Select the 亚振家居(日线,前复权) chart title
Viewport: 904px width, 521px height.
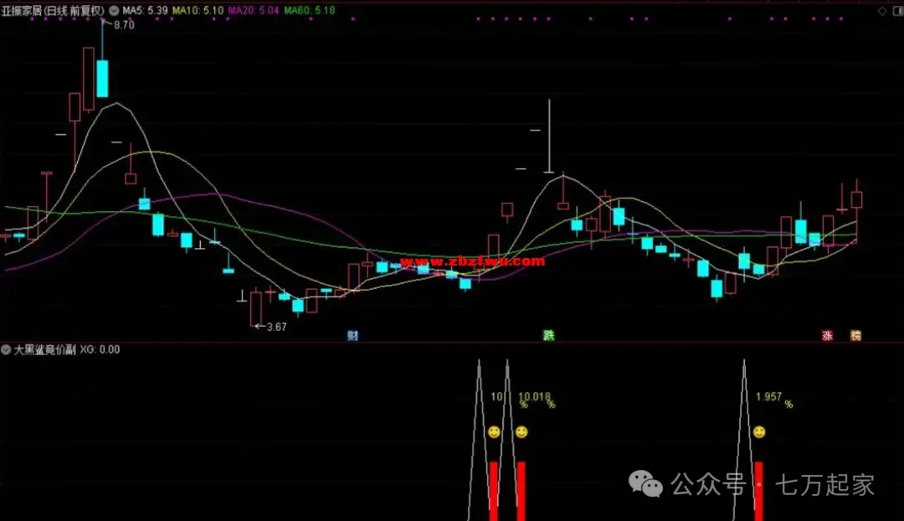(x=53, y=10)
